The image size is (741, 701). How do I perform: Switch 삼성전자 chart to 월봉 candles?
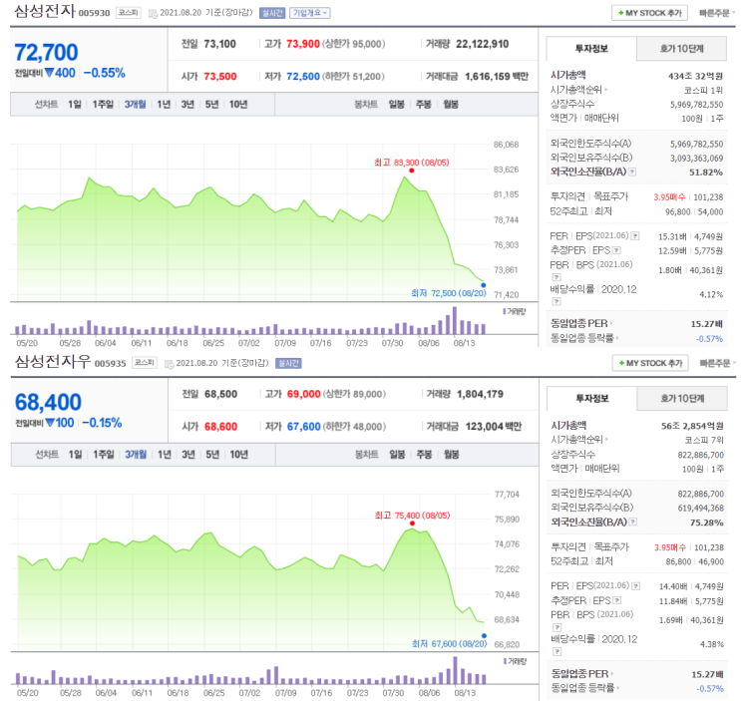(451, 105)
